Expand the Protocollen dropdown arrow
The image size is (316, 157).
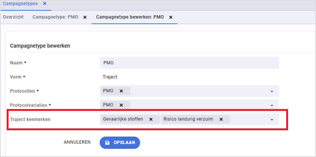(x=272, y=91)
